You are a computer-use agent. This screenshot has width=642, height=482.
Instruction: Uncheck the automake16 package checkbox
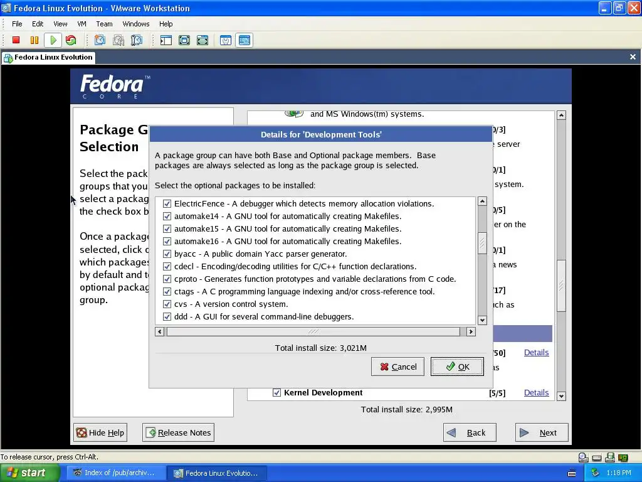(x=167, y=242)
